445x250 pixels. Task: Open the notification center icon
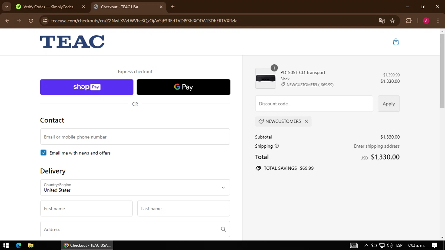[x=434, y=245]
